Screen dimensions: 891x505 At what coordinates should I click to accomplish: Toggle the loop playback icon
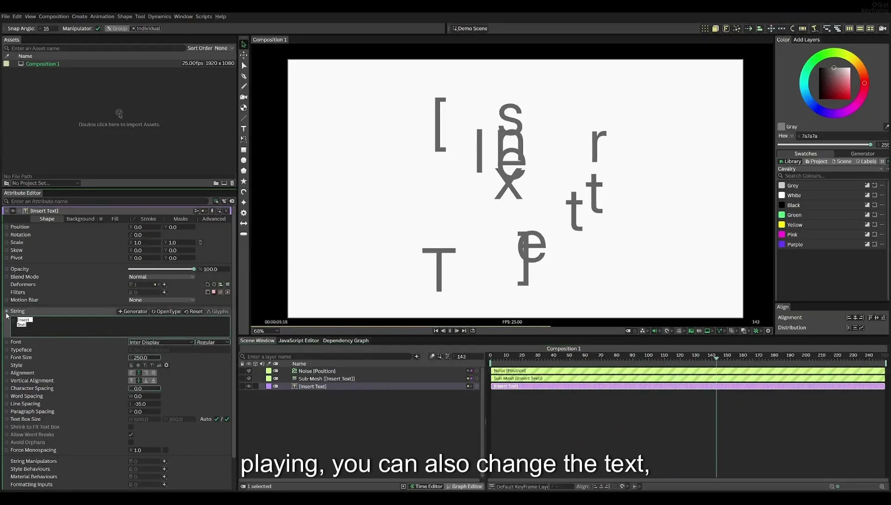point(473,331)
